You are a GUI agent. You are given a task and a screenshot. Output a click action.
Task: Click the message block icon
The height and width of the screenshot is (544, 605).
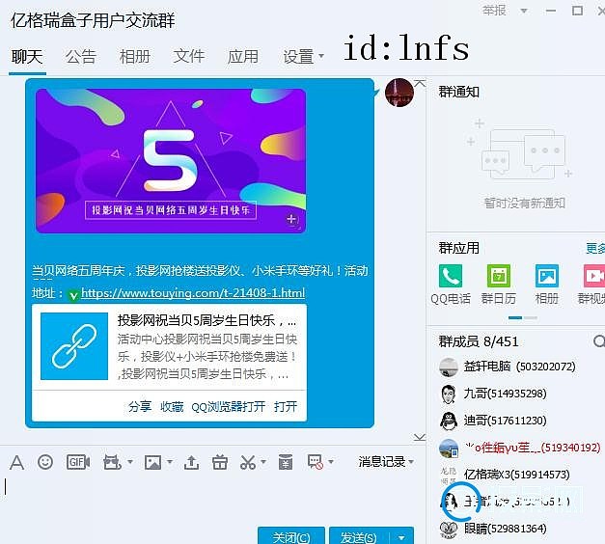[x=315, y=462]
